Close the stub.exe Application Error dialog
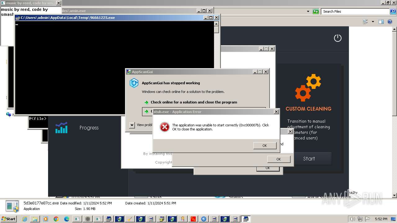This screenshot has width=397, height=223. 276,112
